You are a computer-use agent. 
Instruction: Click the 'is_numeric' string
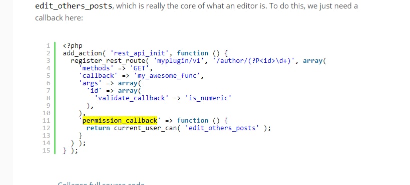tap(208, 98)
